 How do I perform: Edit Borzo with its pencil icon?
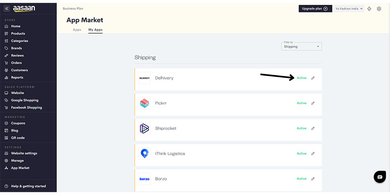tap(313, 179)
